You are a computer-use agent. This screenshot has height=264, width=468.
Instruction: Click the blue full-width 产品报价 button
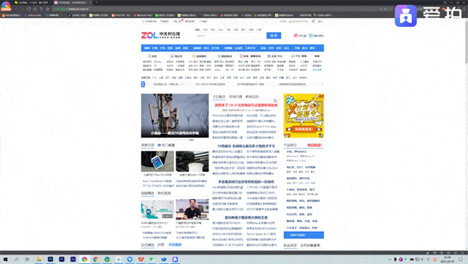coord(303,235)
